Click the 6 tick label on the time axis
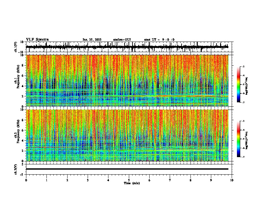Viewport: 261px width, 202px height. pyautogui.click(x=150, y=180)
